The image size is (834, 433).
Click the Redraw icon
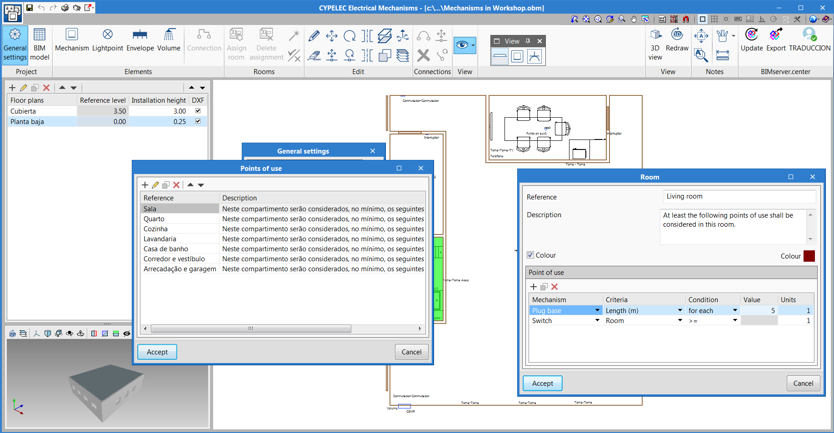click(677, 40)
